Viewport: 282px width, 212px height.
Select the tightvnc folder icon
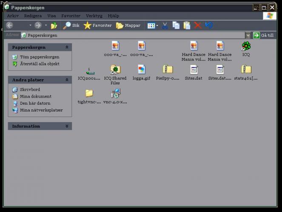pos(89,93)
